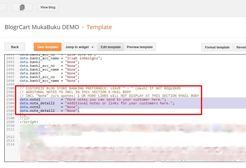The width and height of the screenshot is (246, 168).
Task: Open the View blog button
Action: click(48, 7)
